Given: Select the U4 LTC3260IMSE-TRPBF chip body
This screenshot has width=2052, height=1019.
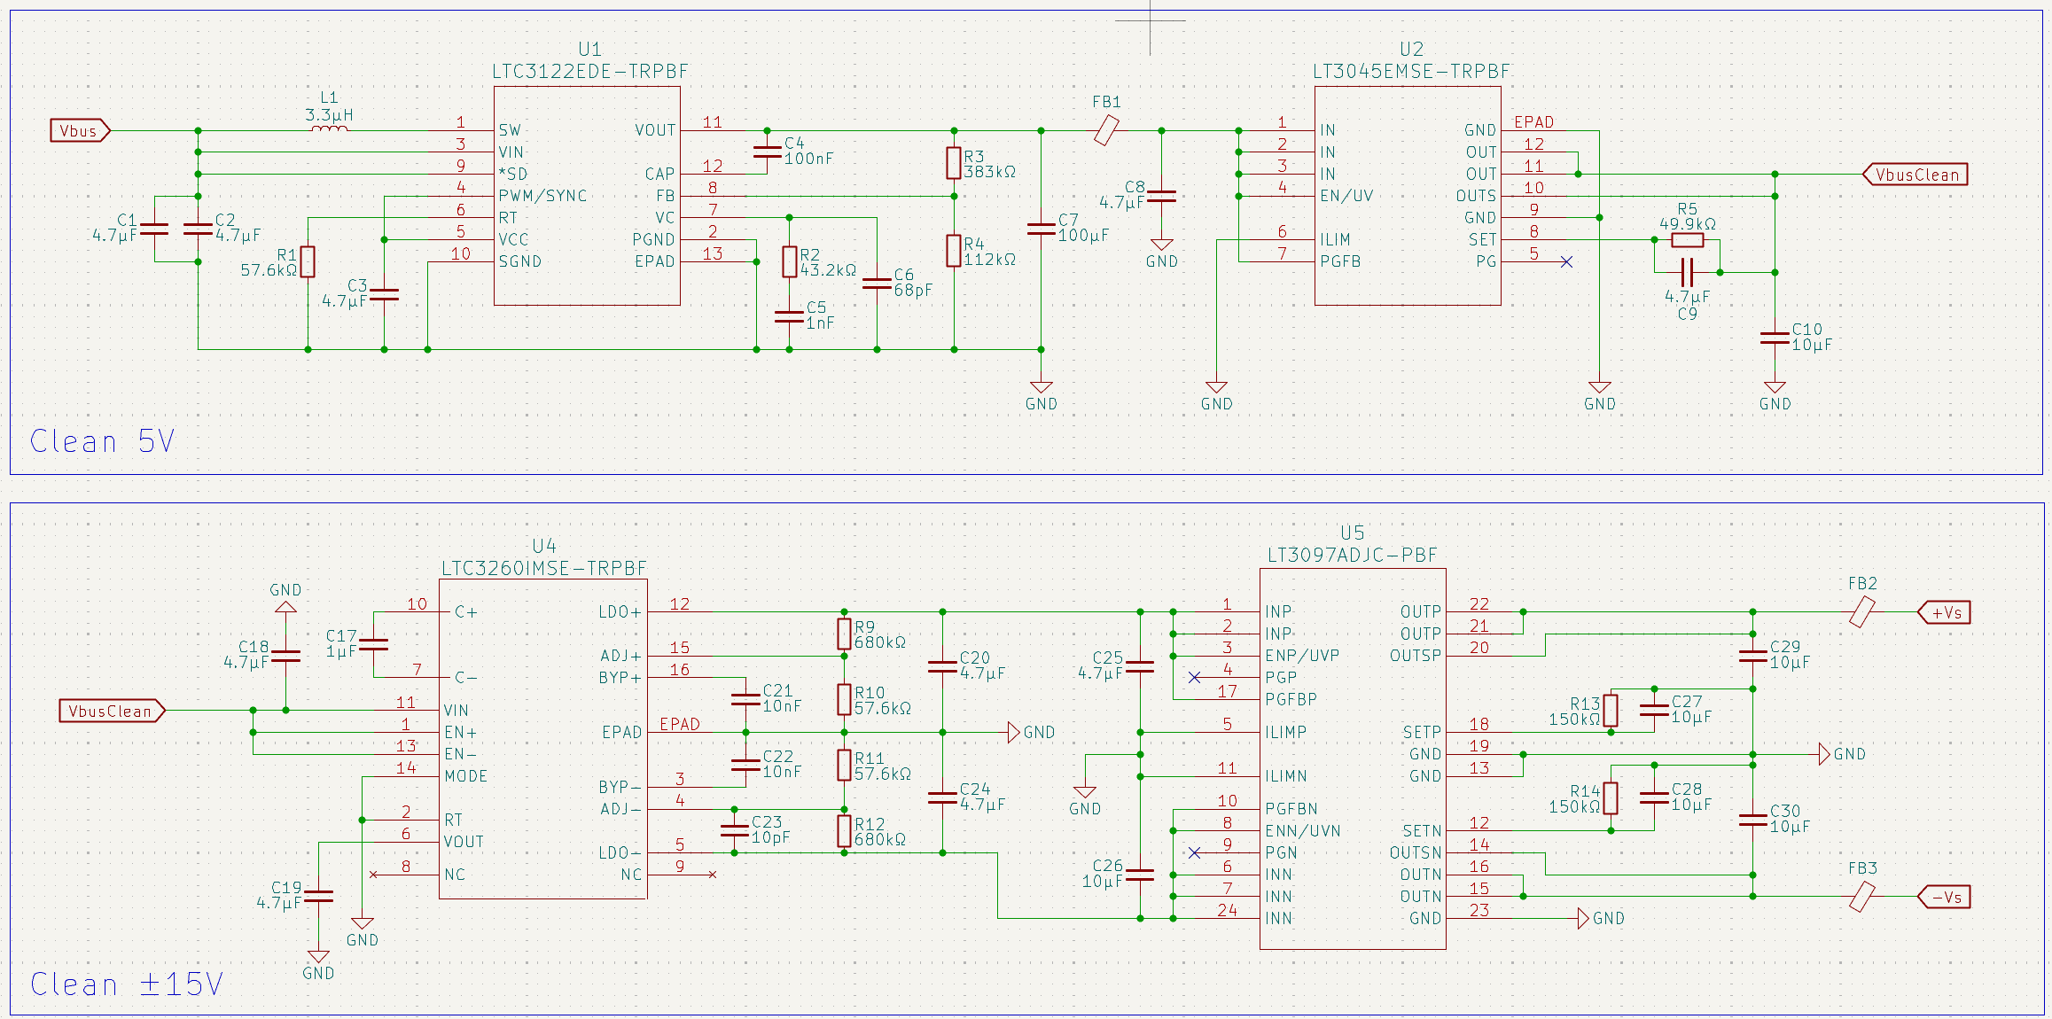Looking at the screenshot, I should point(542,740).
